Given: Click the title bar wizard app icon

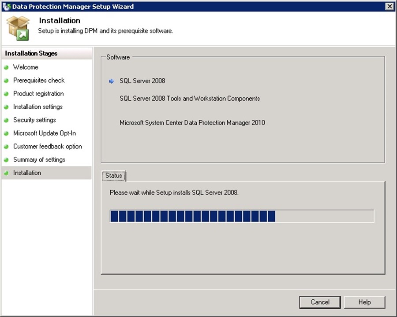Looking at the screenshot, I should [x=6, y=7].
